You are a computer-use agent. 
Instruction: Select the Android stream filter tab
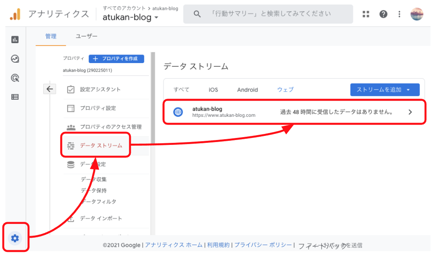coord(247,90)
